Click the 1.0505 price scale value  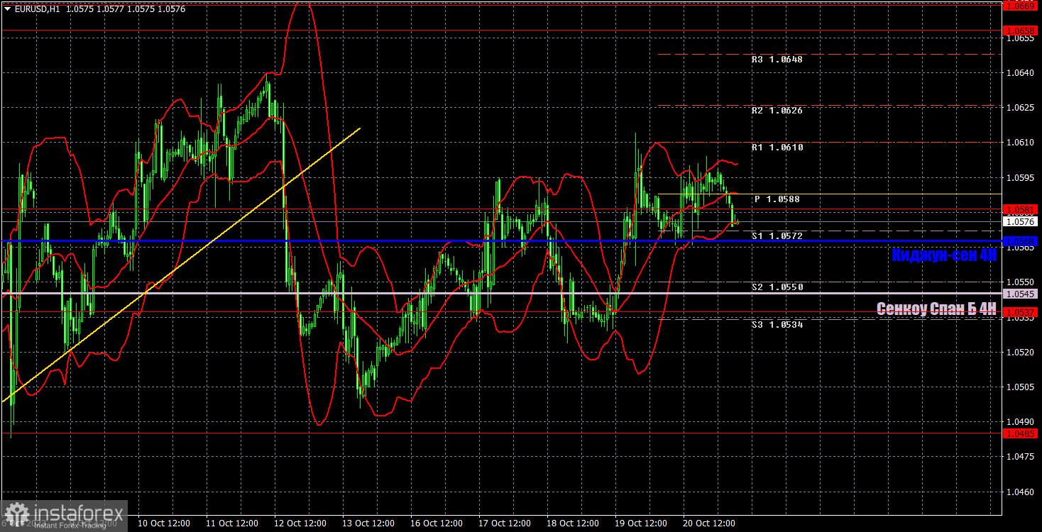pos(1021,387)
